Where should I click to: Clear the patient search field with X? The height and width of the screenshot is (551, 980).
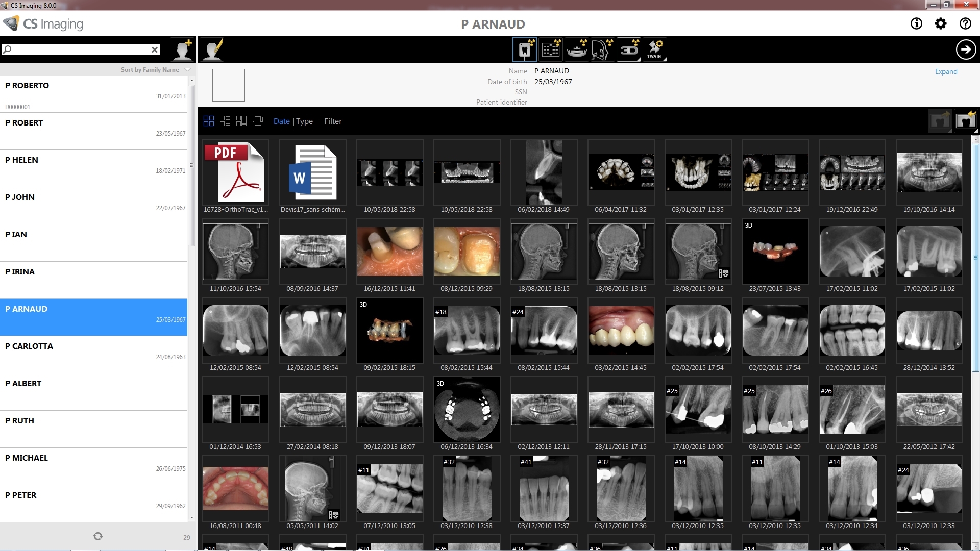coord(155,49)
